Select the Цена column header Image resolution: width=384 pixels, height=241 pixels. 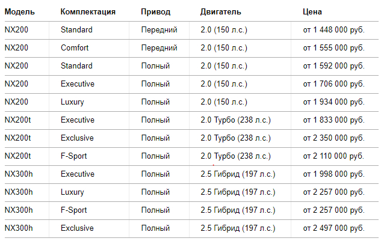[x=312, y=12]
